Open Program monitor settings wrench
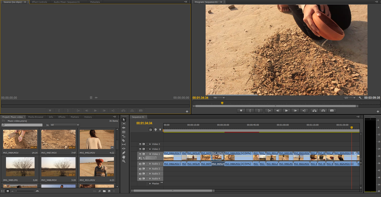Screen dimensions: 381x197 point(360,98)
